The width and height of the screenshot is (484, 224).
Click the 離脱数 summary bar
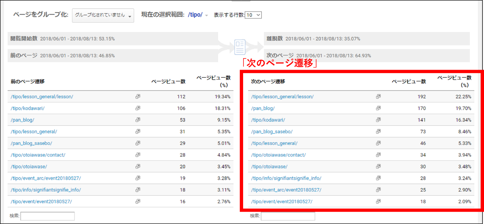click(367, 39)
